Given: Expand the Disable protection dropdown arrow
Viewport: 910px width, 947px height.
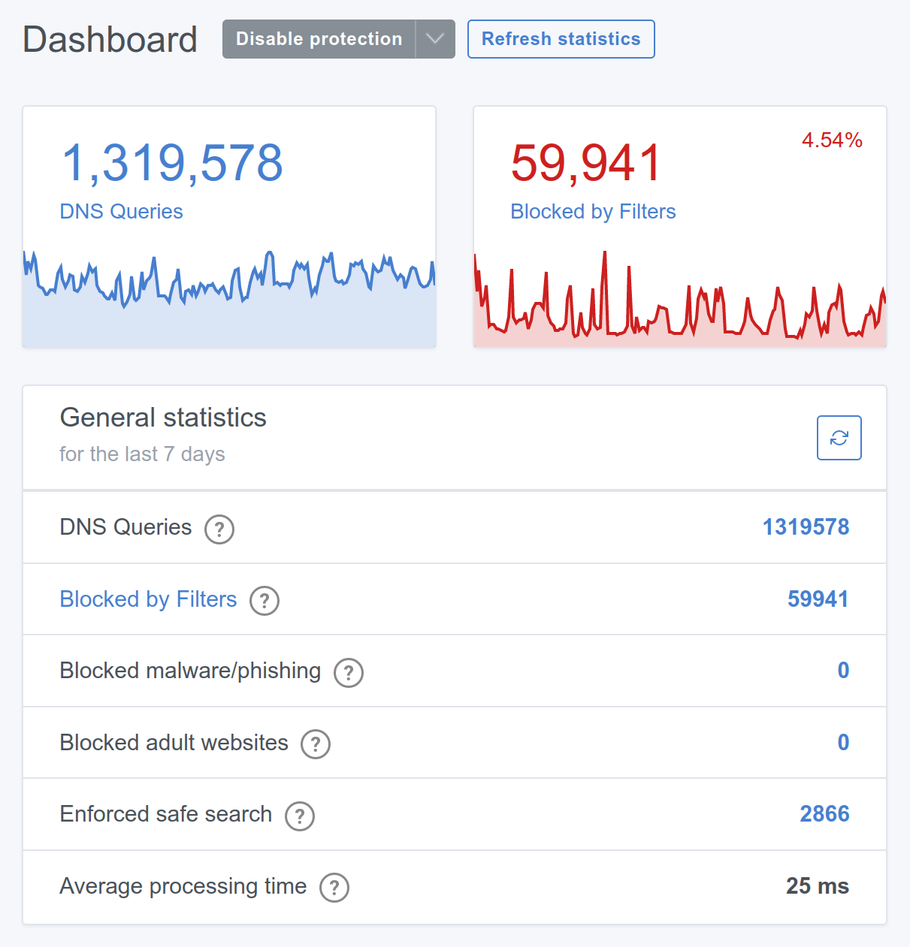Looking at the screenshot, I should (x=434, y=38).
